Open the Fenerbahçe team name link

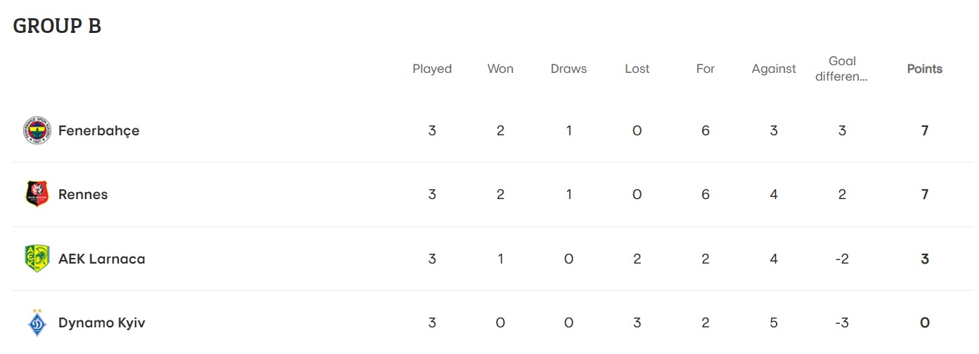point(98,130)
